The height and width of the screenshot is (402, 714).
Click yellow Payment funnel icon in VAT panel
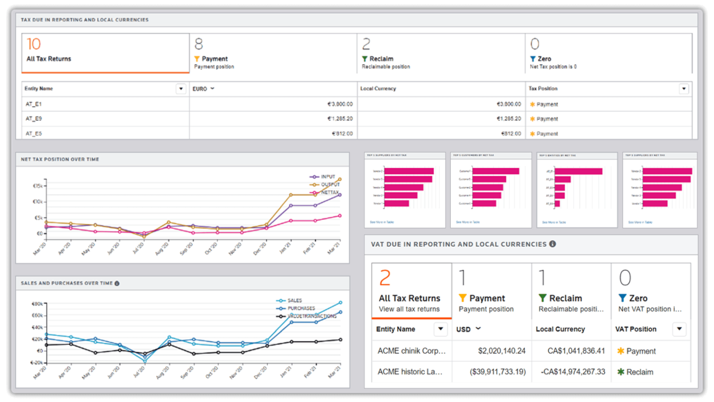pos(462,298)
